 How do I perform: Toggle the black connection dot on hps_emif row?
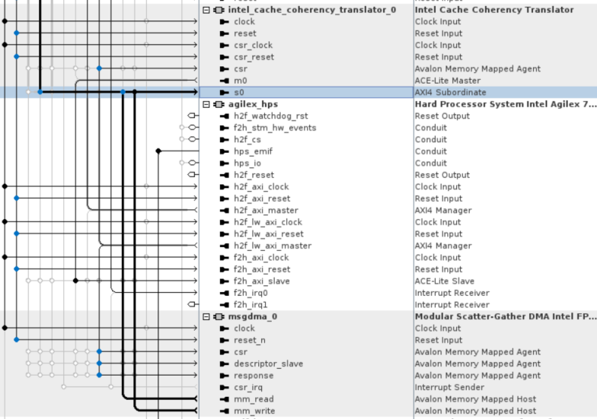158,151
